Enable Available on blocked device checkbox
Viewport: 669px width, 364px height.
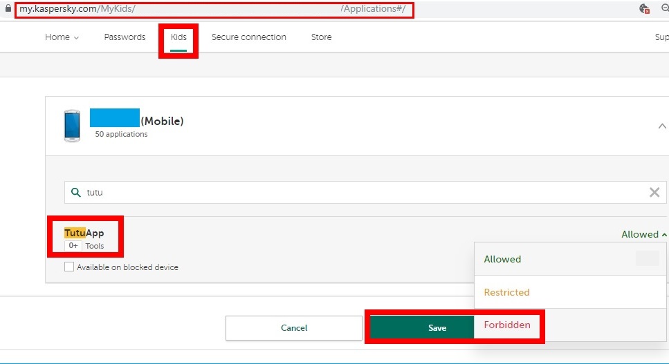click(x=69, y=267)
